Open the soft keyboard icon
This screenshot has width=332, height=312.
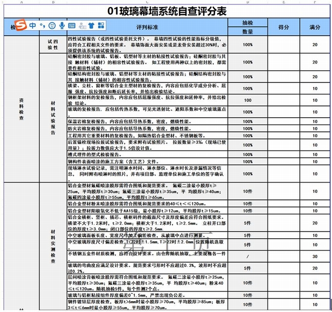point(72,25)
